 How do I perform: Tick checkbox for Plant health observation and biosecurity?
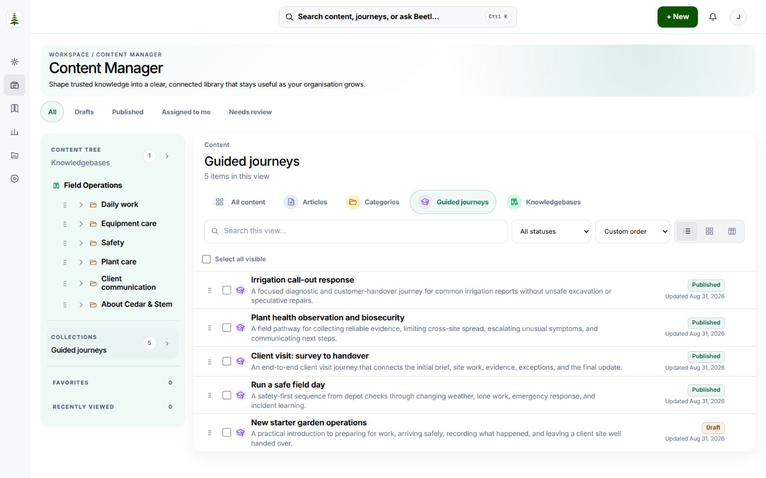pos(227,328)
